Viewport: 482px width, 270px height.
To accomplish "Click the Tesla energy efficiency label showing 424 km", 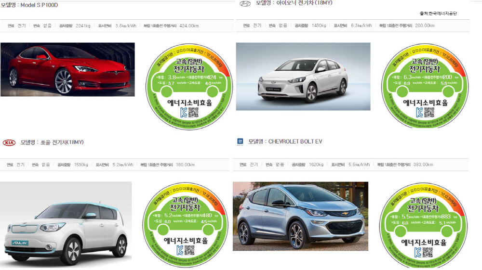I will [x=189, y=87].
